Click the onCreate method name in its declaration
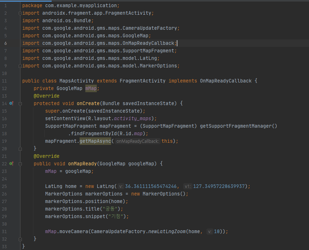309x250 pixels. (88, 104)
